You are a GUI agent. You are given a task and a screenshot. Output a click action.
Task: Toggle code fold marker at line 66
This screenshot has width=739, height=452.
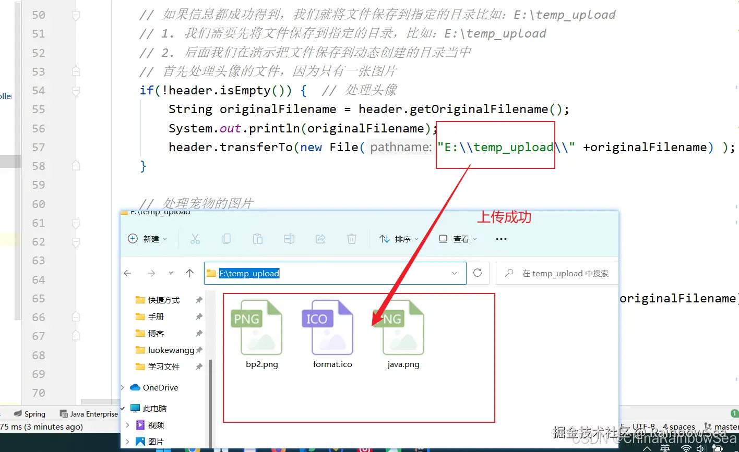tap(76, 317)
